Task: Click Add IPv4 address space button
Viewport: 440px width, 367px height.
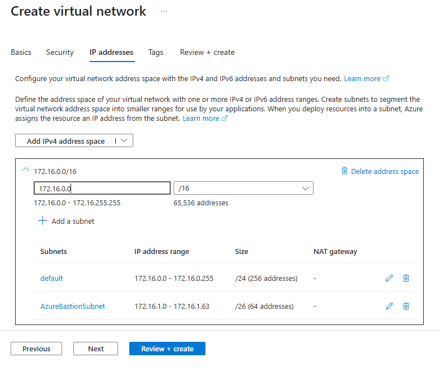Action: click(65, 141)
